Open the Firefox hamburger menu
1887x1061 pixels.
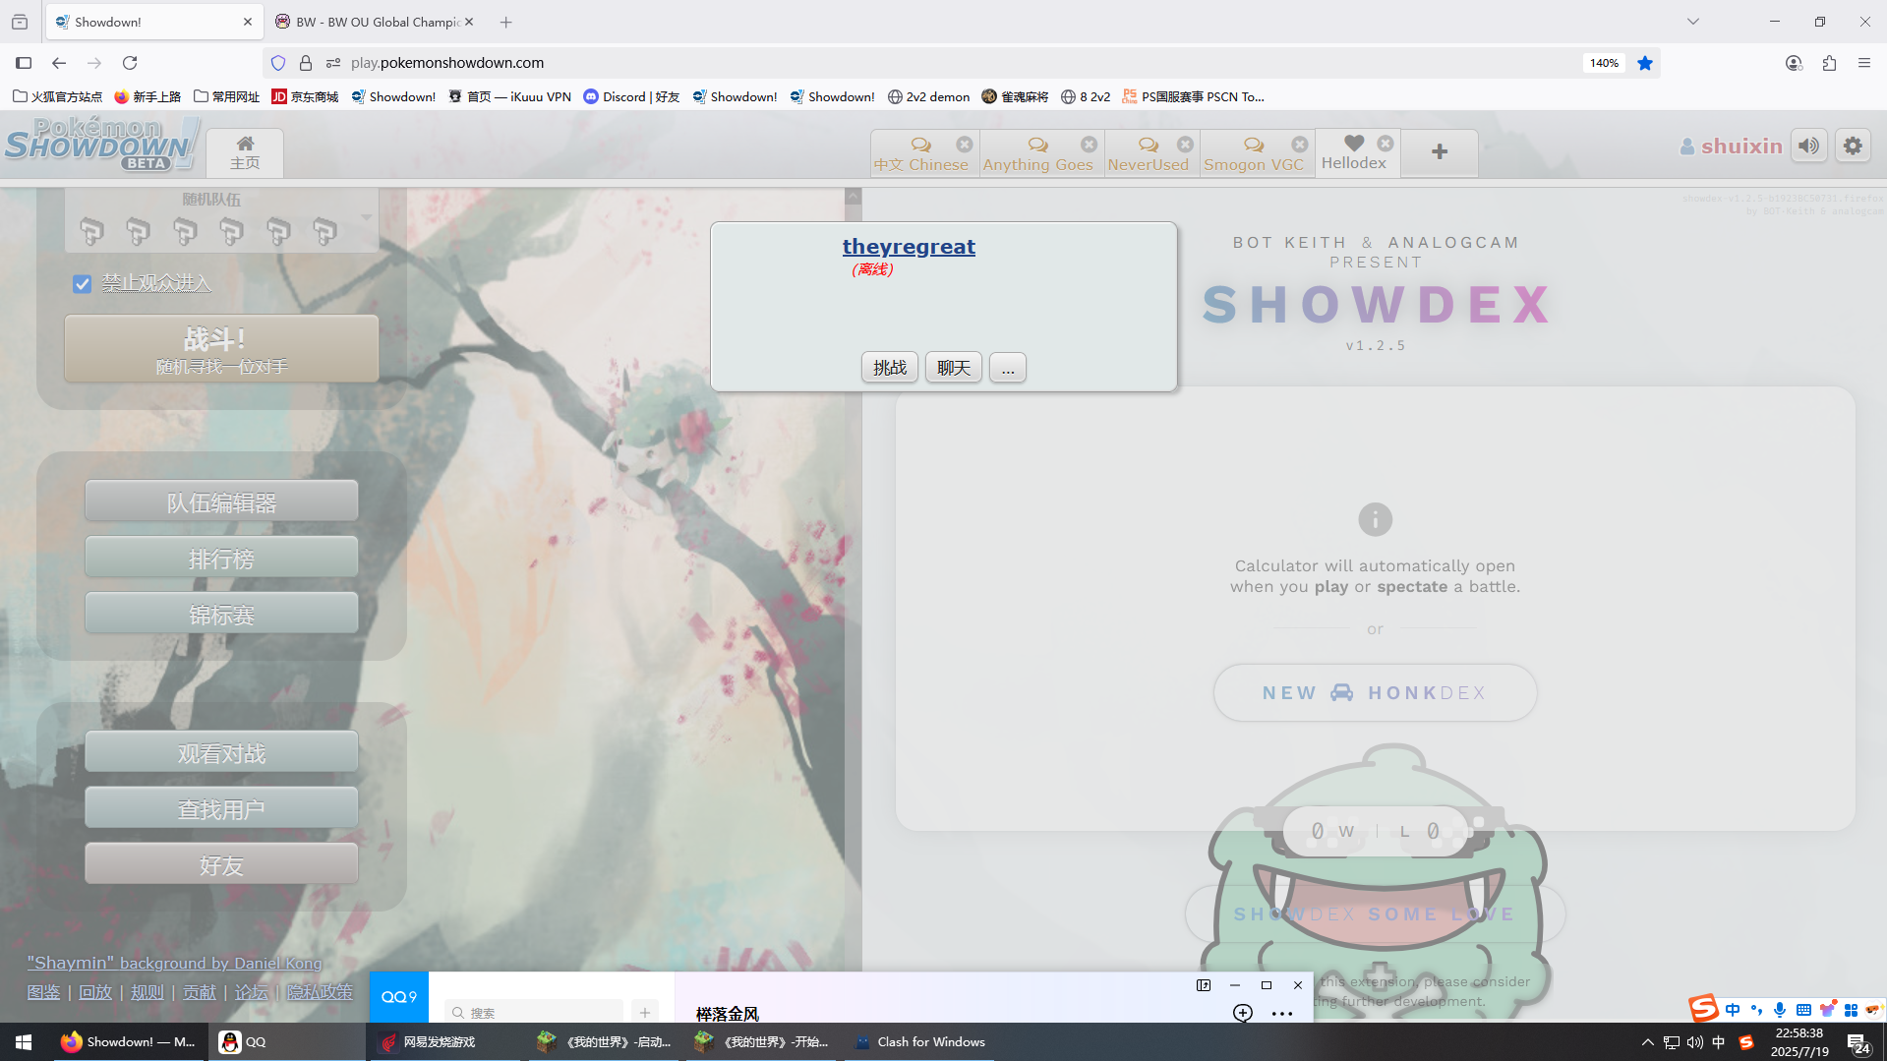[1864, 63]
